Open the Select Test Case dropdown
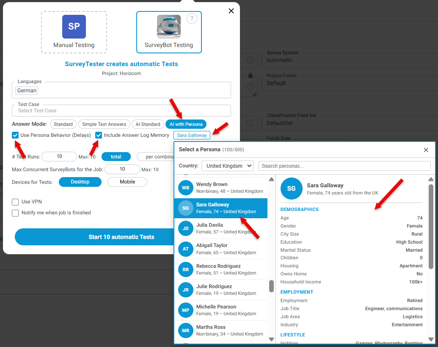This screenshot has width=438, height=347. 121,111
